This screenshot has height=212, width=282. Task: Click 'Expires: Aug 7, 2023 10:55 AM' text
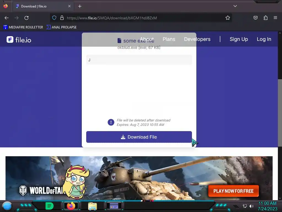[140, 125]
